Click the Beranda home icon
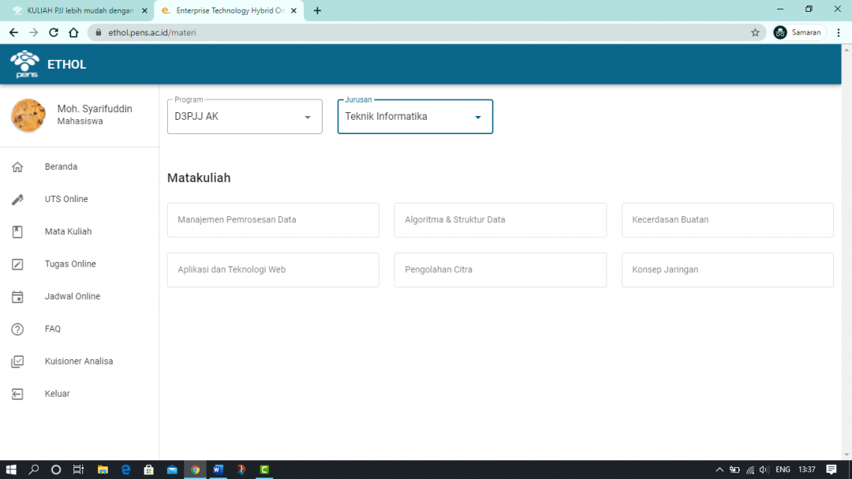The width and height of the screenshot is (852, 479). pos(17,167)
